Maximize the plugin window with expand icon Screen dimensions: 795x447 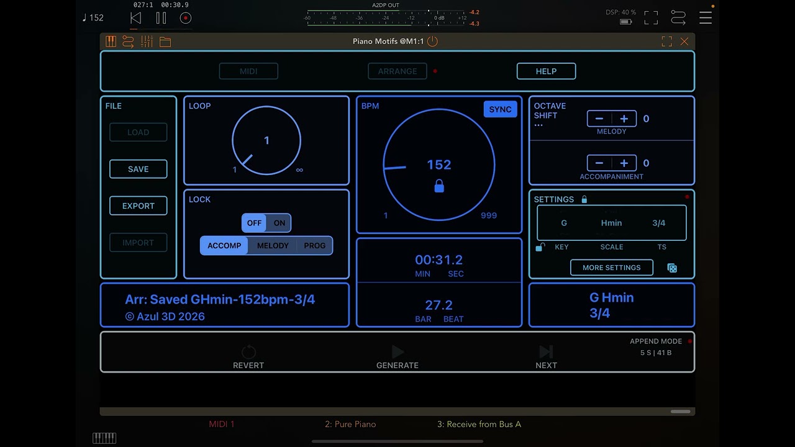pos(667,42)
